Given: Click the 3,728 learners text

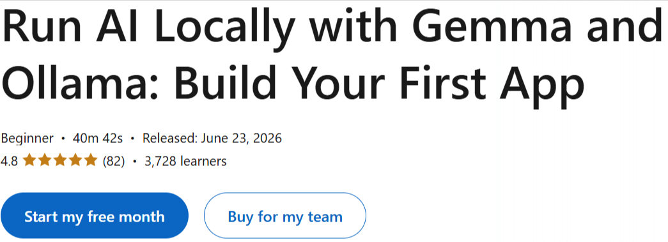Looking at the screenshot, I should 186,162.
